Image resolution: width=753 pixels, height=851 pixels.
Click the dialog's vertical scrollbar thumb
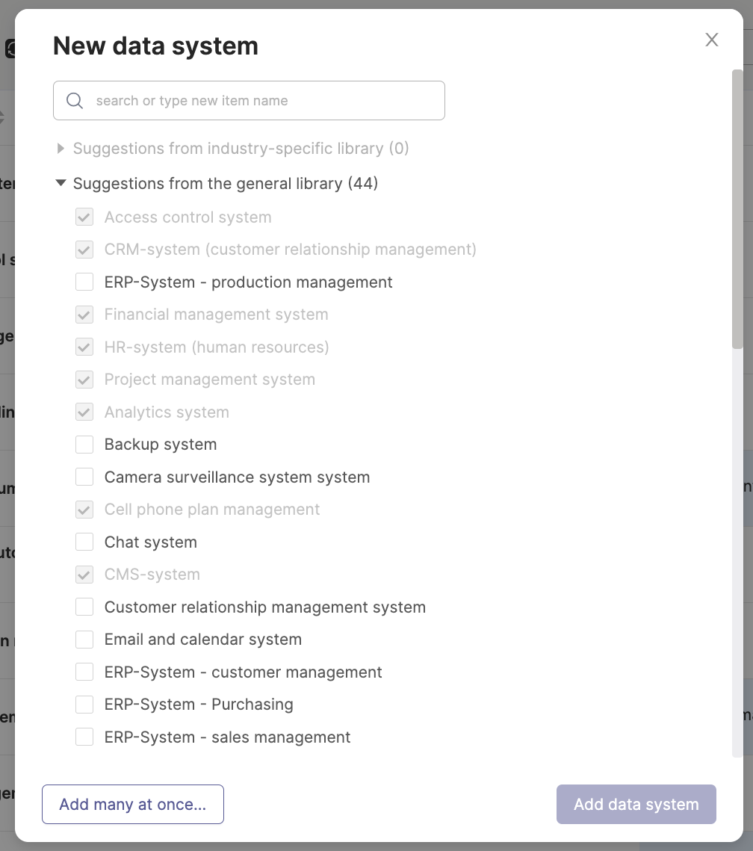click(x=737, y=209)
